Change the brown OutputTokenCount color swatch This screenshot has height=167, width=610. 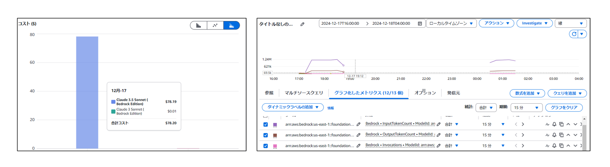(x=275, y=136)
